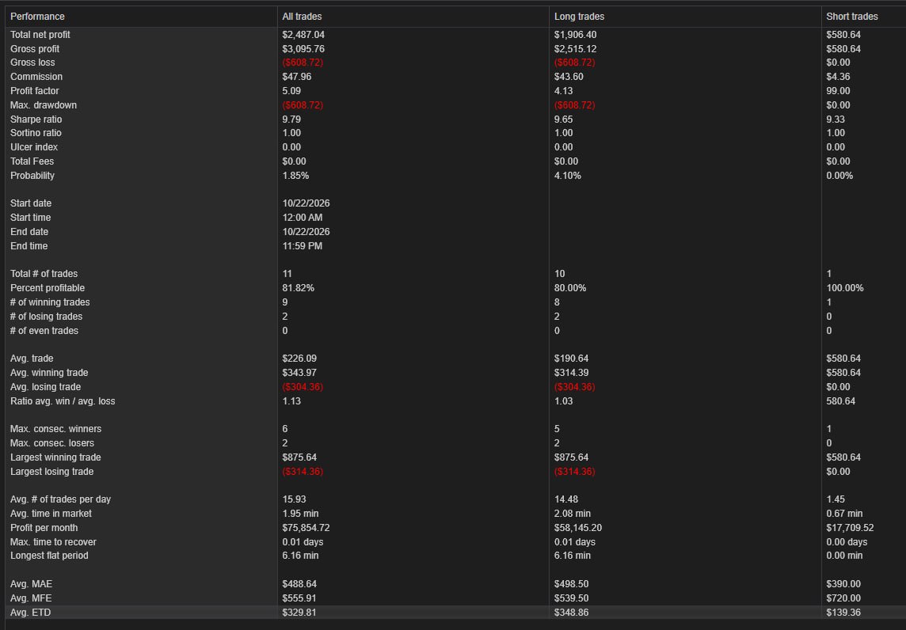Click the Avg. ETD row label
This screenshot has height=630, width=906.
31,613
